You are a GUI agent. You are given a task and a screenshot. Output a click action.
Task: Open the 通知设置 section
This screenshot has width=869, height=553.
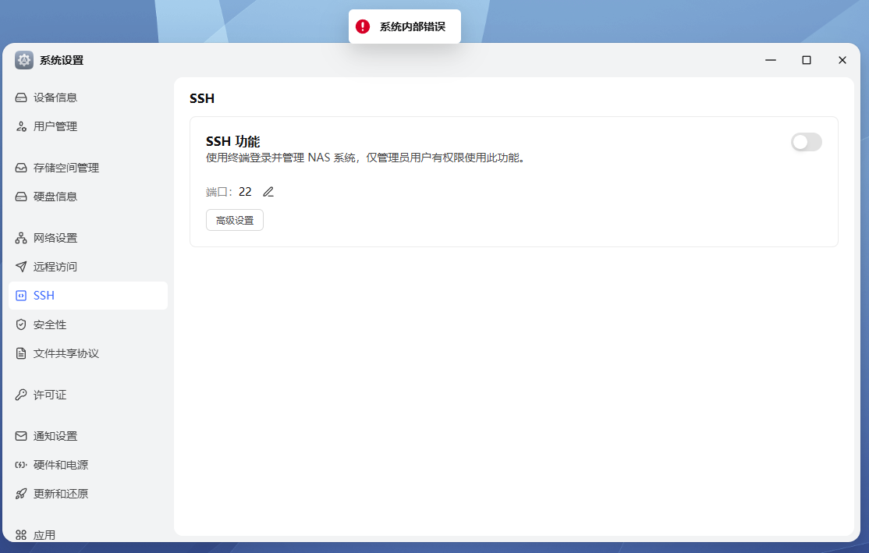tap(57, 435)
